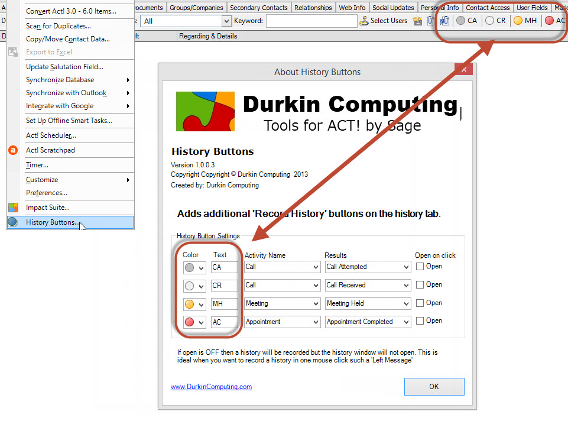Select the User Fields tab
This screenshot has width=568, height=421.
point(532,8)
